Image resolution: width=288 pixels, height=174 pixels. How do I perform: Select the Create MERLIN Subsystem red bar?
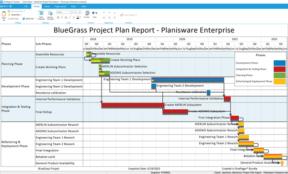(x=133, y=105)
